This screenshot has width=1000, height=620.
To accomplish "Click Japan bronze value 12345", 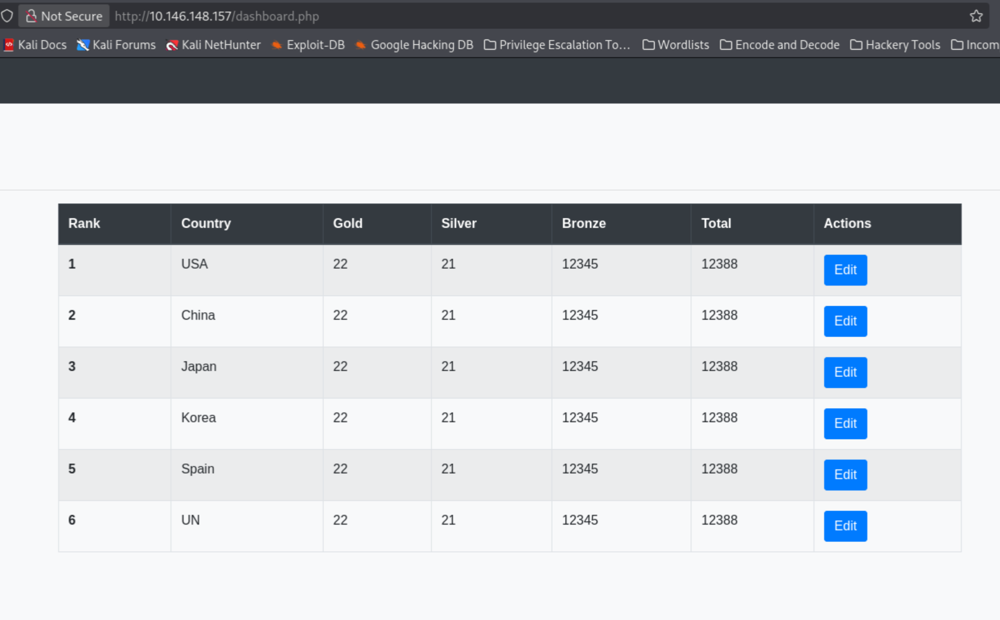I will tap(580, 366).
